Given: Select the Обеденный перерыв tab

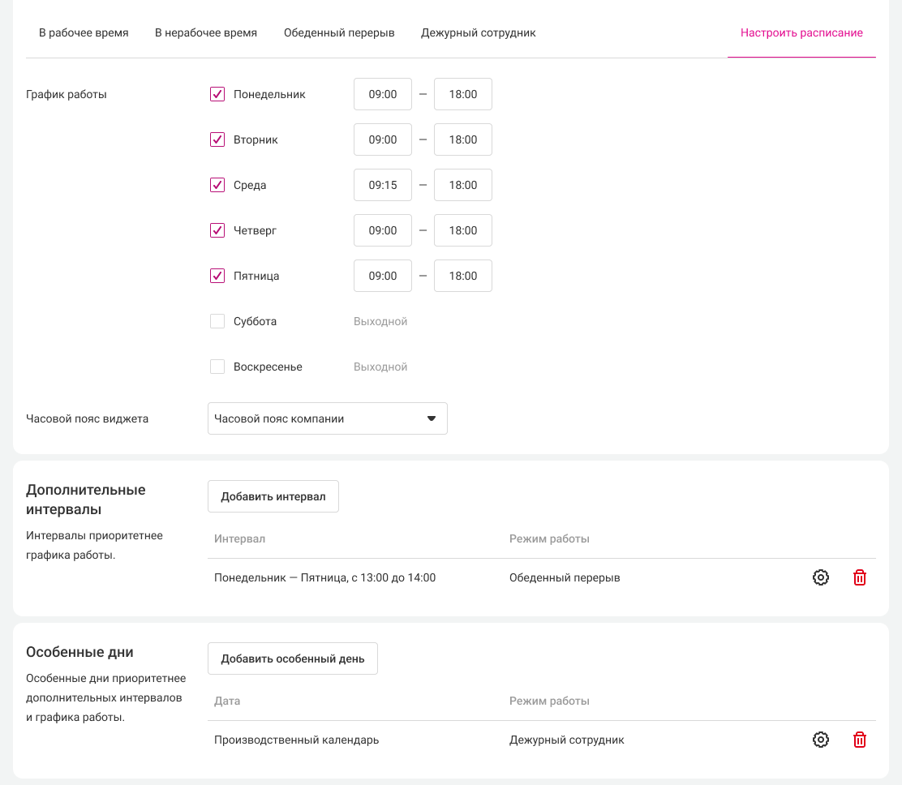Looking at the screenshot, I should (x=339, y=33).
